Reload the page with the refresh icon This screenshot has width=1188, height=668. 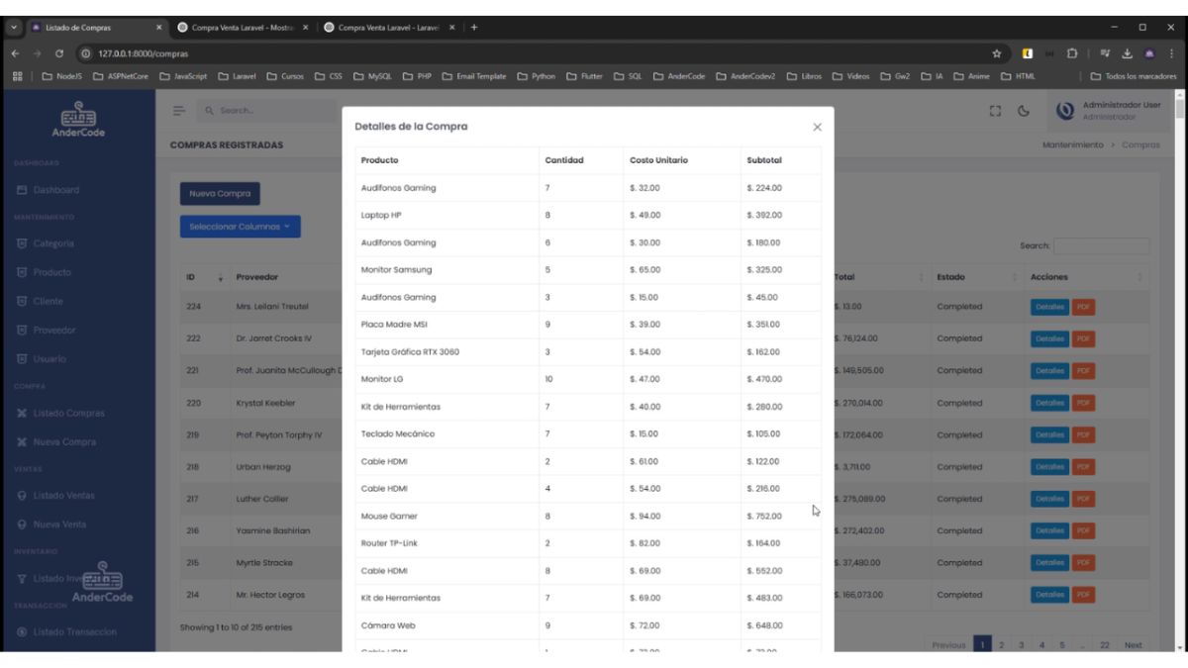tap(59, 53)
